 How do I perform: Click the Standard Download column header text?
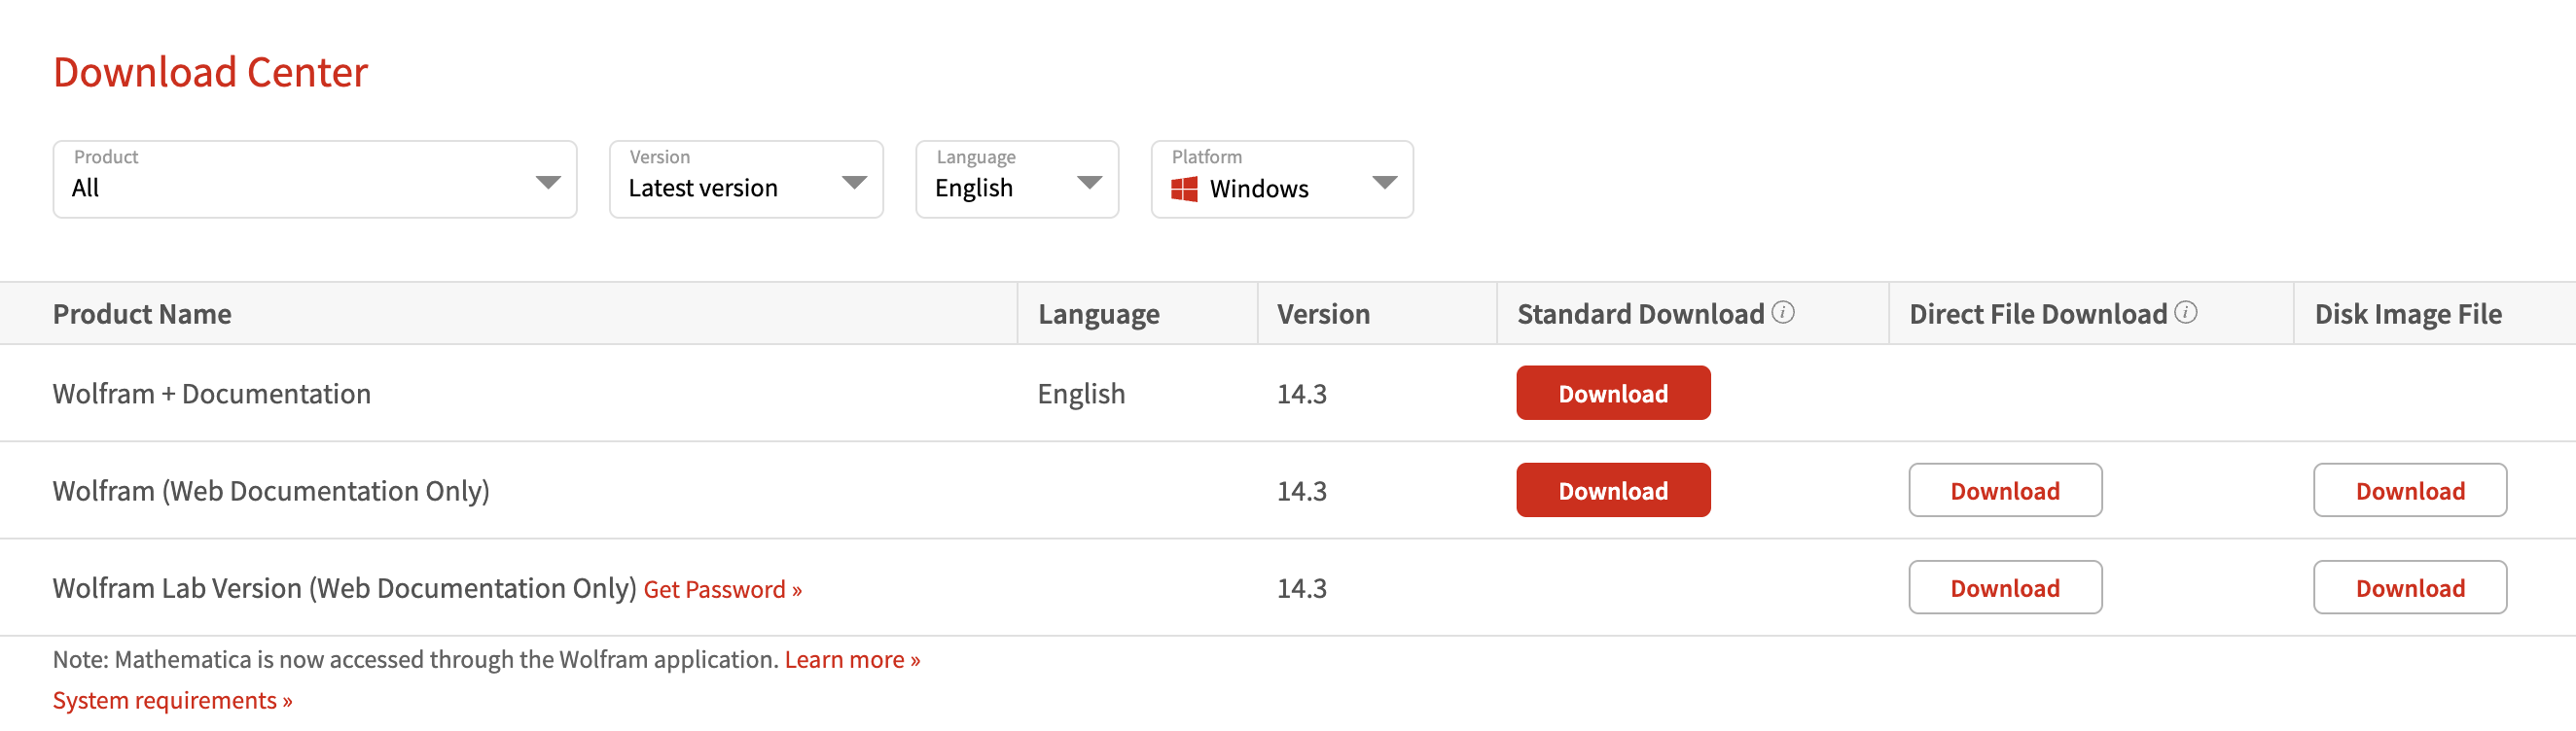[x=1641, y=315]
